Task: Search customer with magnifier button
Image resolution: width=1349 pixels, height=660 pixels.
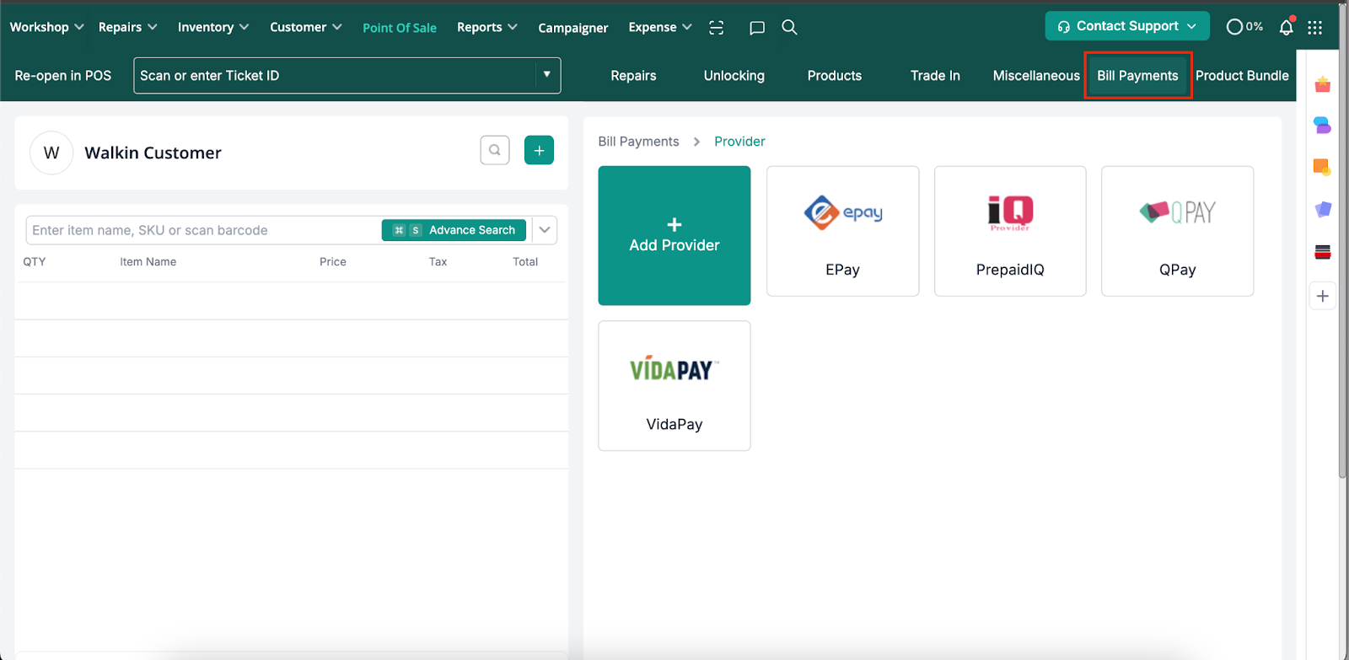Action: point(495,150)
